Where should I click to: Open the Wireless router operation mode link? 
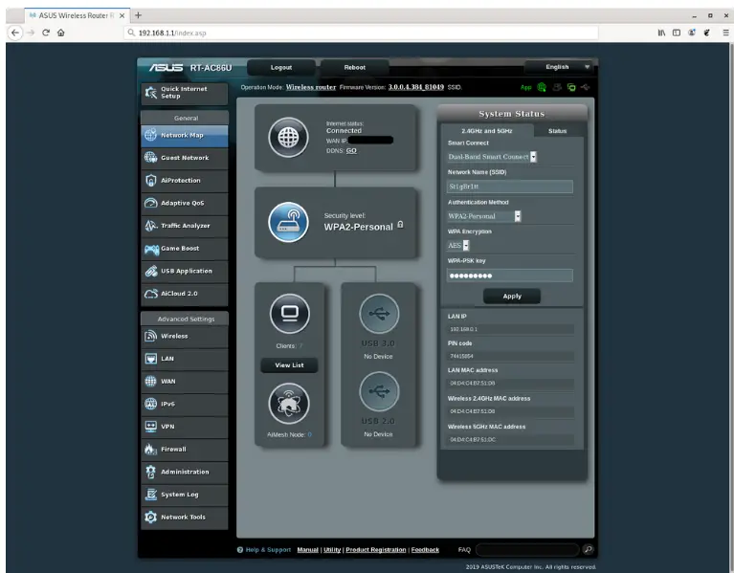coord(311,87)
